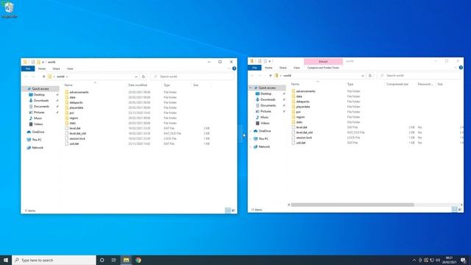
Task: Click New folder icon in left title bar
Action: [x=38, y=62]
